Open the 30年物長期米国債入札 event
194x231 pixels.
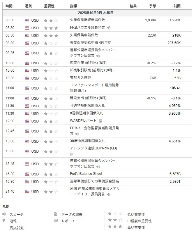88,141
